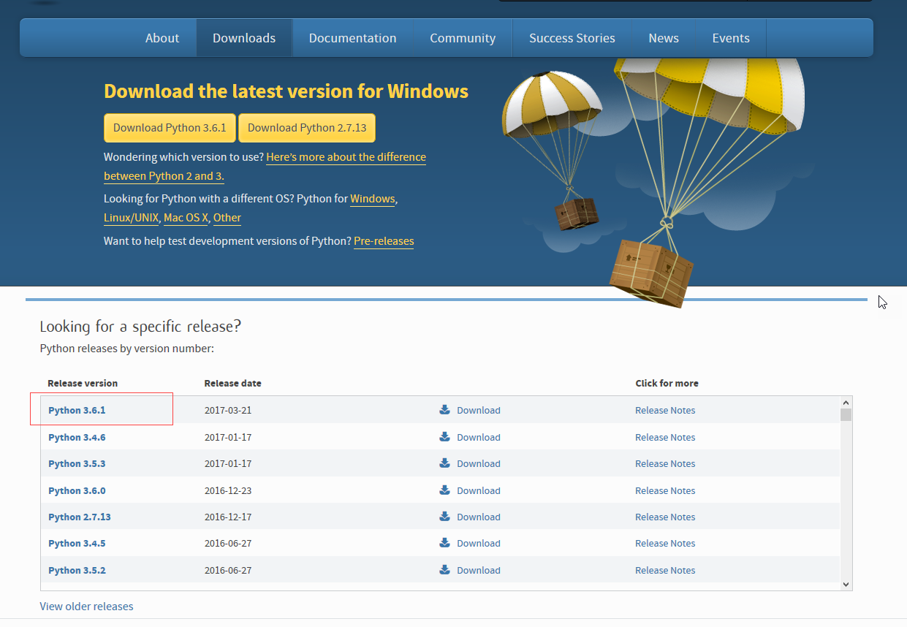Click Download text for Python 3.4.6
This screenshot has height=627, width=907.
pos(479,437)
